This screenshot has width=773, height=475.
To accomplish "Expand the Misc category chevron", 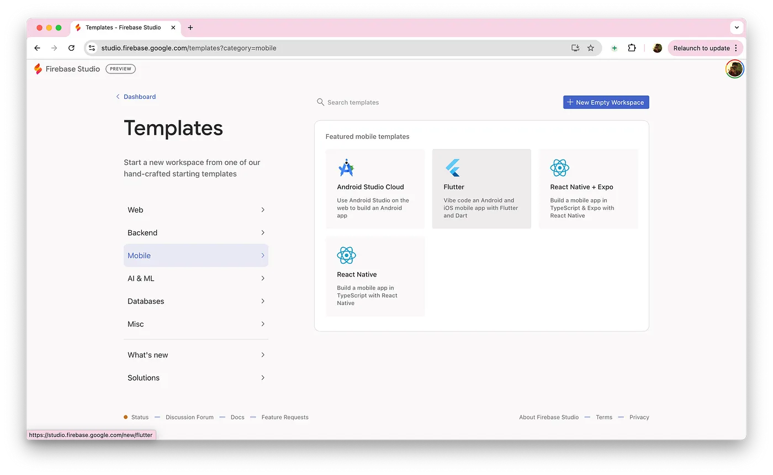I will click(263, 324).
